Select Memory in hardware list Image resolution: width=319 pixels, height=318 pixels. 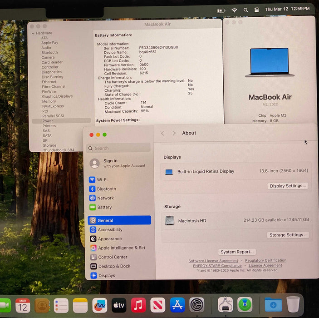click(x=49, y=101)
